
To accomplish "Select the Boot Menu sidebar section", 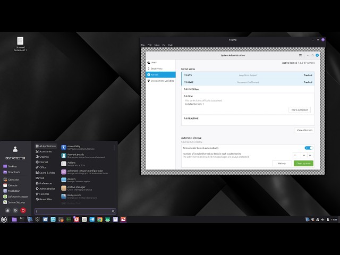I will pyautogui.click(x=160, y=69).
